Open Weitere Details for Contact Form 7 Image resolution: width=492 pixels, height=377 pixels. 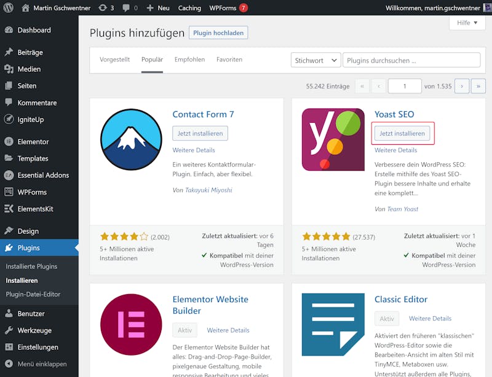pyautogui.click(x=194, y=150)
